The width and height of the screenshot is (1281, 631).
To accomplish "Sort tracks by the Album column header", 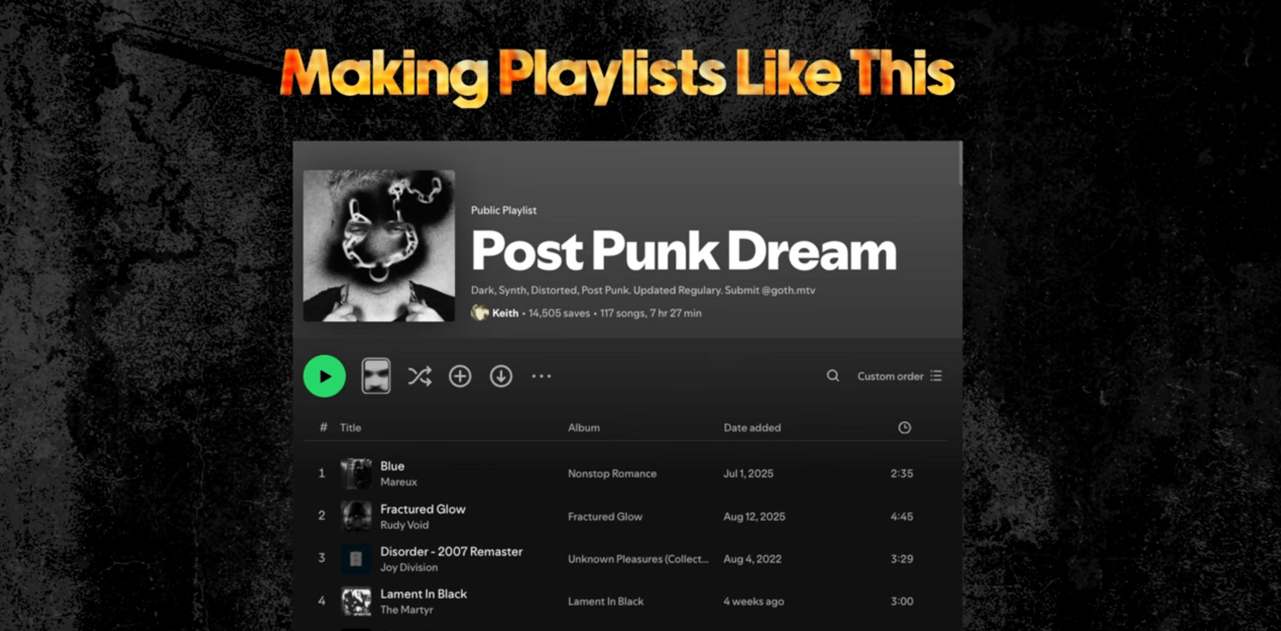I will click(x=584, y=428).
